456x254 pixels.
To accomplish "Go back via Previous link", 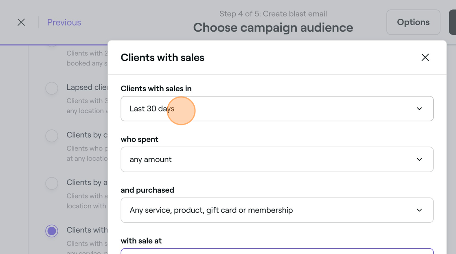I will 64,22.
